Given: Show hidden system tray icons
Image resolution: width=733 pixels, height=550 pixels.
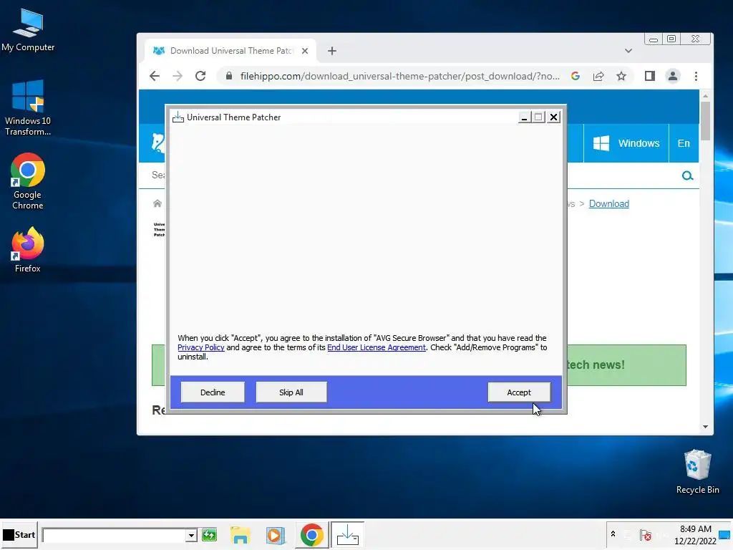Looking at the screenshot, I should (613, 534).
